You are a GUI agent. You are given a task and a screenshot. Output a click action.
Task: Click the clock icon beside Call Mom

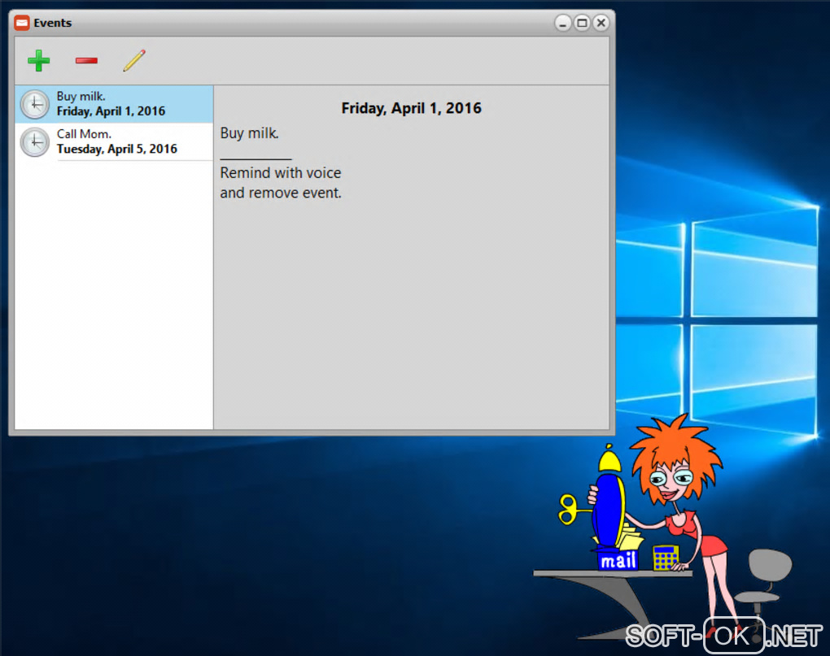click(x=35, y=141)
